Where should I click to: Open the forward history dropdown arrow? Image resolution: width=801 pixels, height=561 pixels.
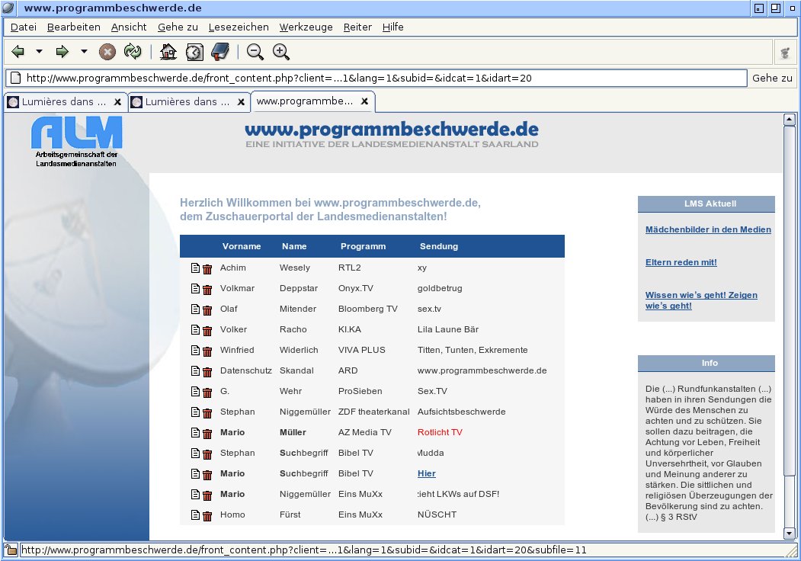point(84,52)
